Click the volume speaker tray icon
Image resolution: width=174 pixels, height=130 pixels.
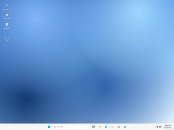click(157, 127)
